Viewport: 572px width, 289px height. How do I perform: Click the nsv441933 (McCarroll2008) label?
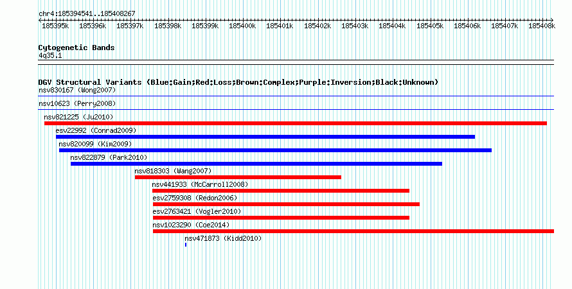(200, 184)
